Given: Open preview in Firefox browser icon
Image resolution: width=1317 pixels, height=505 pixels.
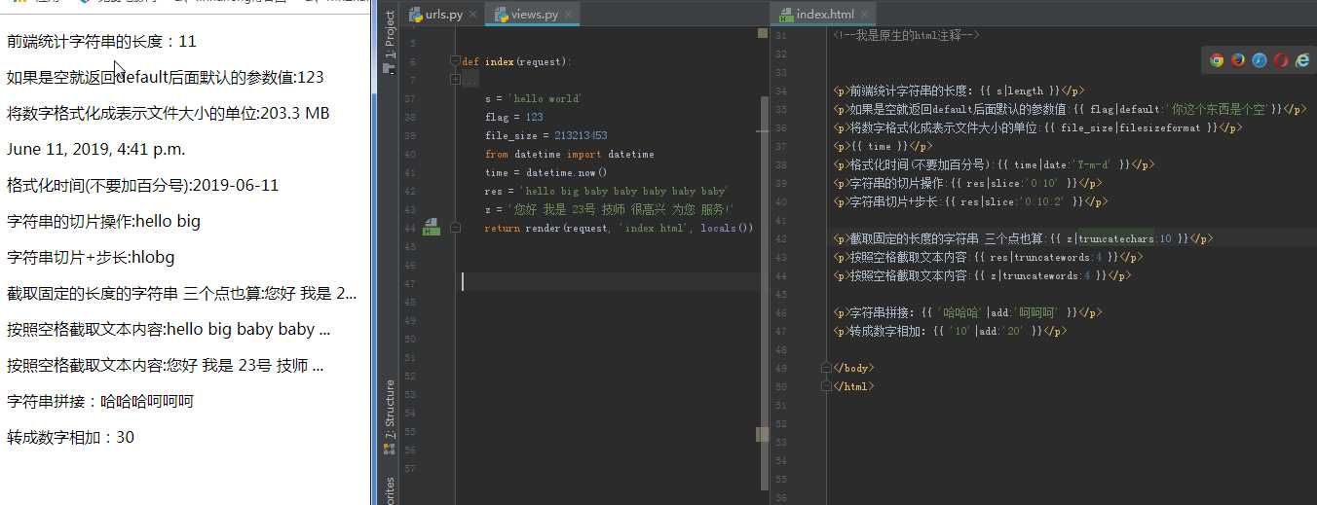Looking at the screenshot, I should [x=1238, y=59].
